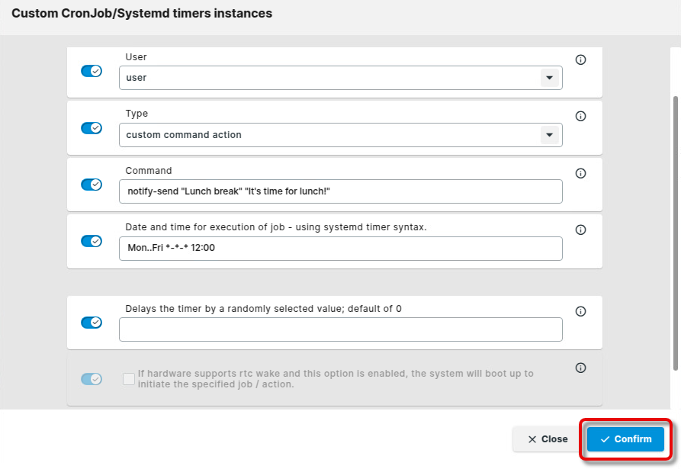This screenshot has width=681, height=469.
Task: Confirm the timer instance settings
Action: (625, 439)
